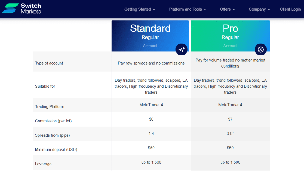The image size is (304, 171).
Task: Click the 'Suitable for' row label
Action: click(45, 86)
